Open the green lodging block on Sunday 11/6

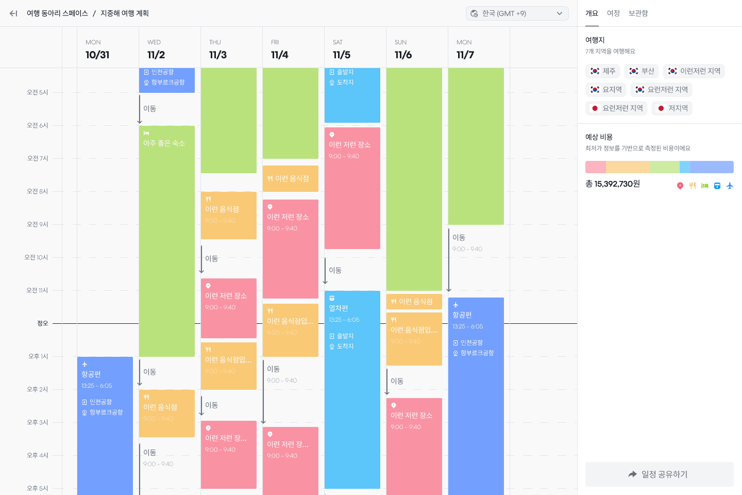coord(414,179)
